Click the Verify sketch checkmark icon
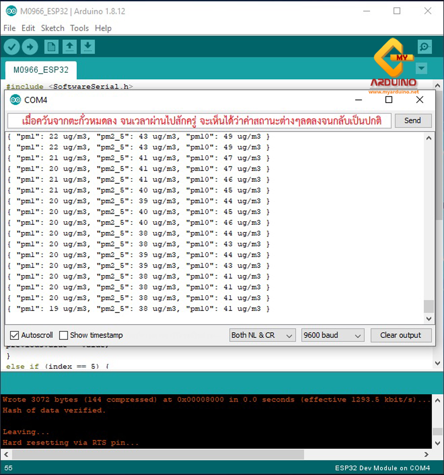 pyautogui.click(x=12, y=47)
